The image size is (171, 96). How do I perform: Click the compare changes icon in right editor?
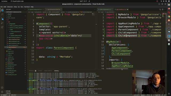pyautogui.click(x=160, y=10)
